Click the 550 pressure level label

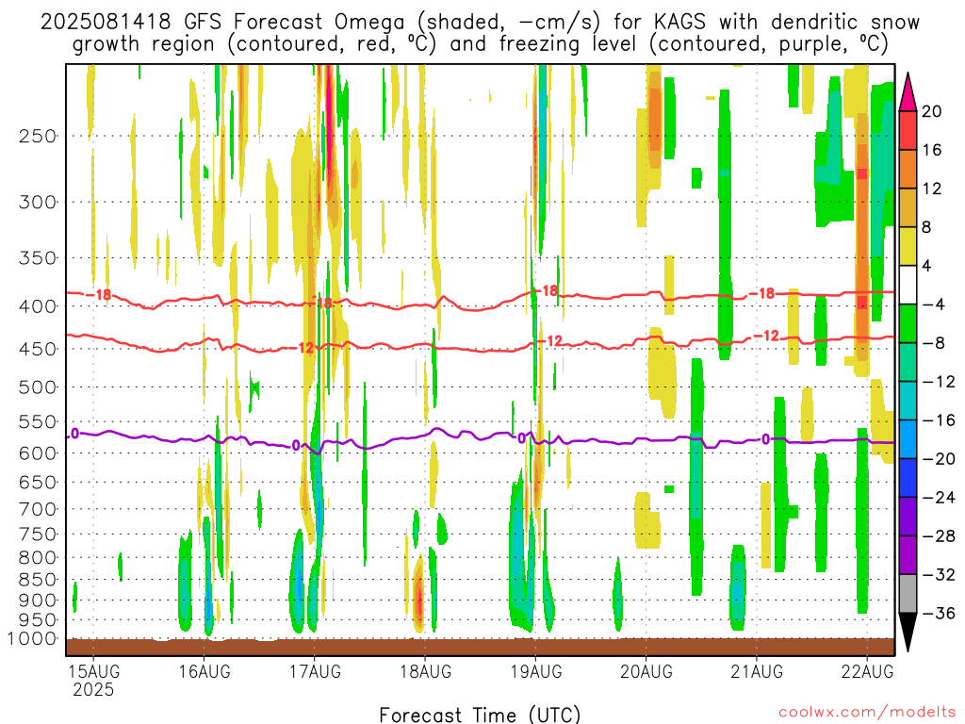coord(38,421)
